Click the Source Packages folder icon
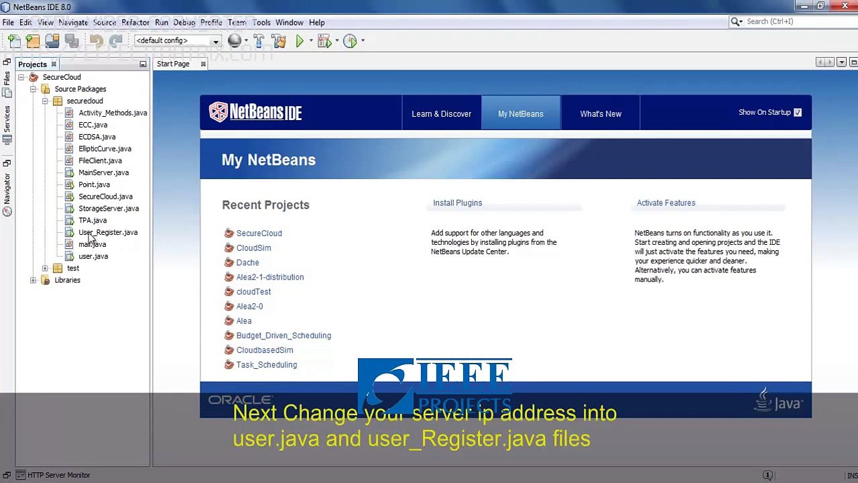The height and width of the screenshot is (483, 858). (46, 89)
